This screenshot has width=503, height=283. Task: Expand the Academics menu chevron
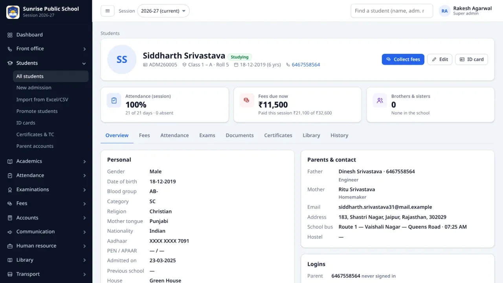point(84,162)
